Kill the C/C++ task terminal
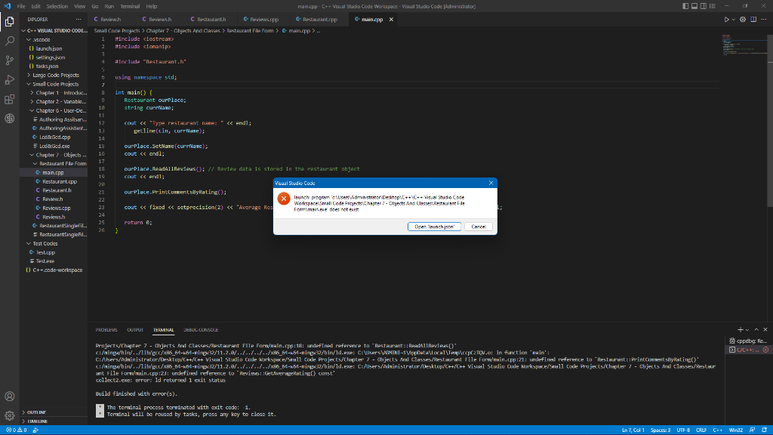773x435 pixels. click(x=765, y=350)
